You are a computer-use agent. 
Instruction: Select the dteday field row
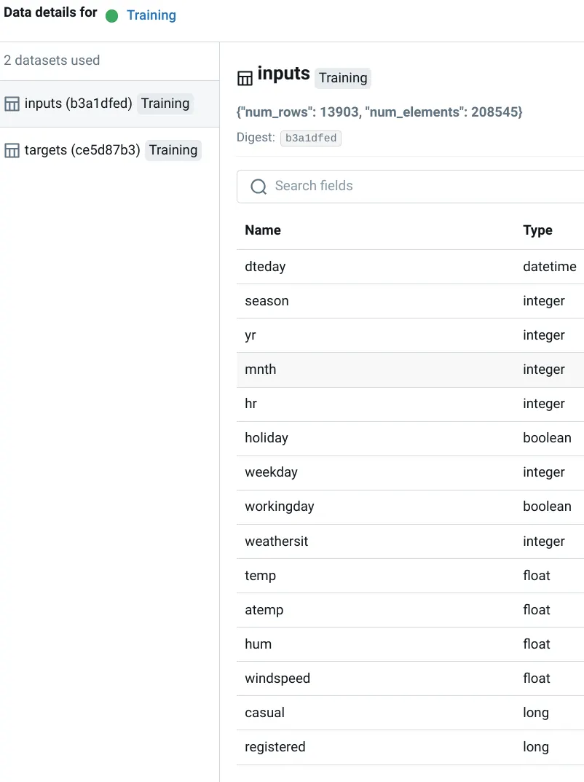click(410, 267)
